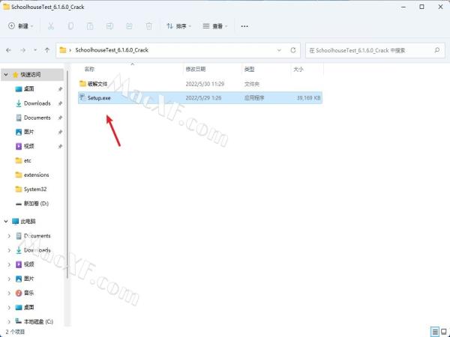
Task: Click the Back navigation arrow
Action: [x=9, y=50]
